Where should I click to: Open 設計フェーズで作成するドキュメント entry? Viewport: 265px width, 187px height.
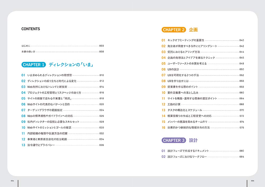pos(203,151)
